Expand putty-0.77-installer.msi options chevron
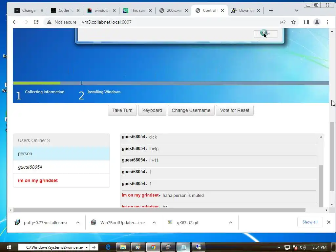The height and width of the screenshot is (252, 336). (x=78, y=223)
